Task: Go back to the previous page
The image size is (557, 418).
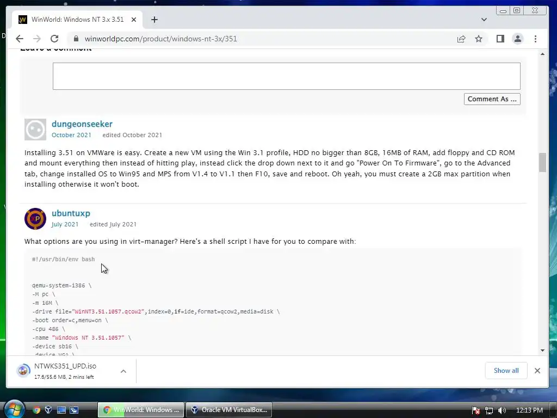Action: (x=20, y=39)
